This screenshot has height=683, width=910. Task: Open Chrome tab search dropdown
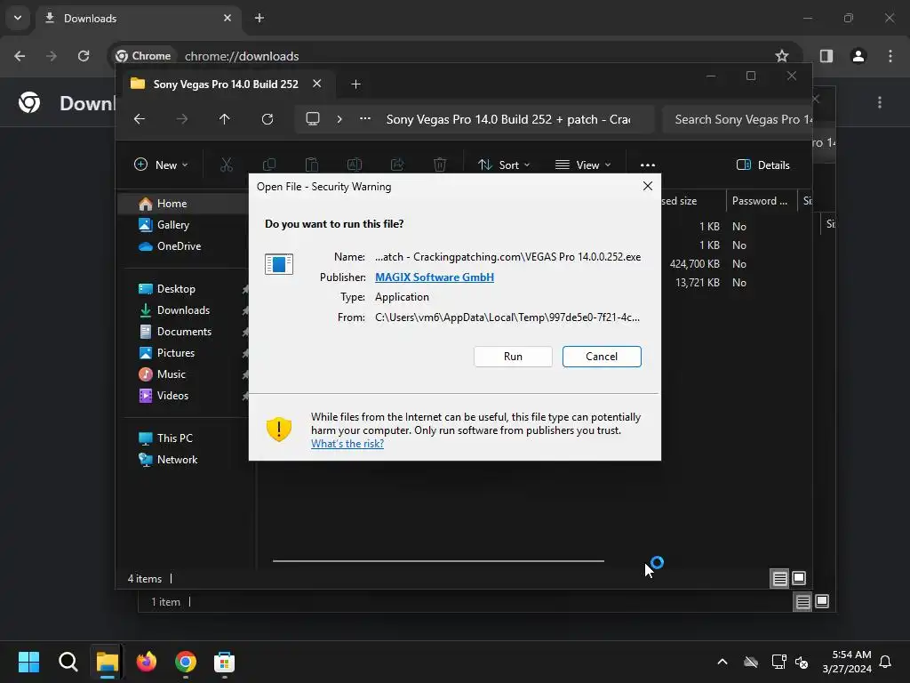pos(18,18)
